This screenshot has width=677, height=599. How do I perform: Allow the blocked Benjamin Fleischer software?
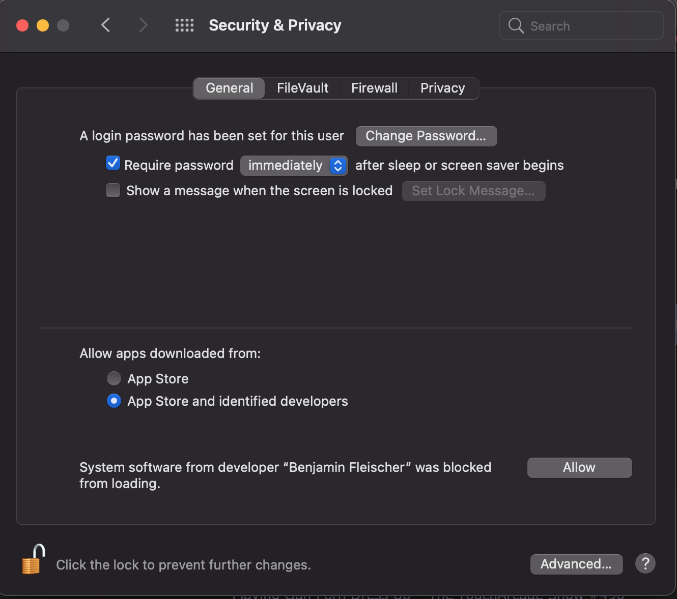(579, 468)
